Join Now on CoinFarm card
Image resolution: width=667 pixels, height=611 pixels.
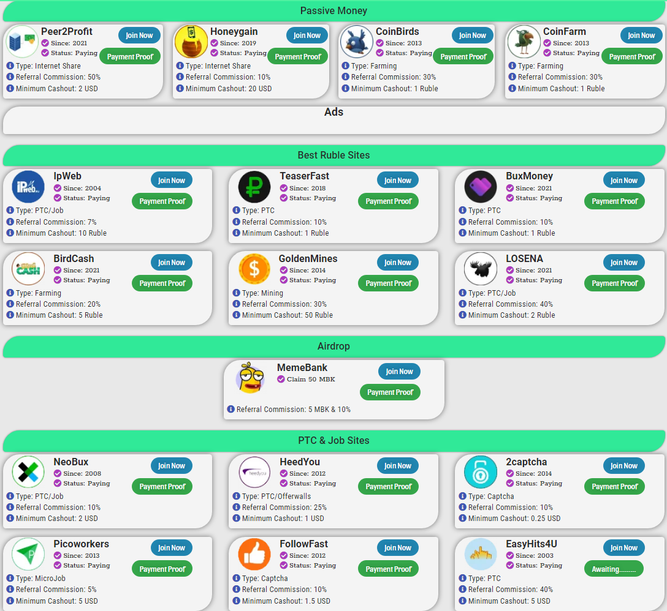[x=641, y=36]
